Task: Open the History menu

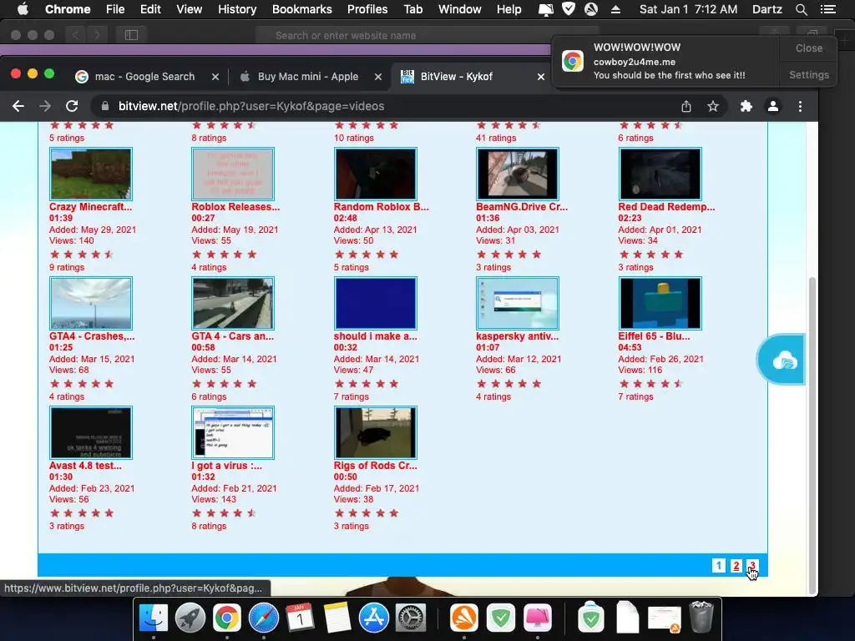Action: (x=237, y=9)
